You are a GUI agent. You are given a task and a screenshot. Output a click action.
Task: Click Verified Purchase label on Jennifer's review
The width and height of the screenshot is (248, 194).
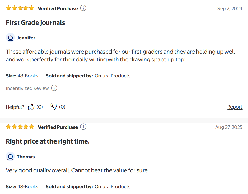58,9
